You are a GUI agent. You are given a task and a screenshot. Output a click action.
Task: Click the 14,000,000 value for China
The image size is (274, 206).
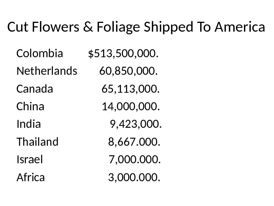tap(131, 106)
